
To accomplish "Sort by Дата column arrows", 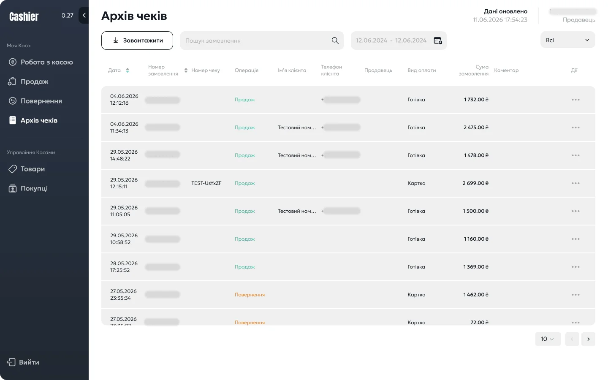I will 128,71.
